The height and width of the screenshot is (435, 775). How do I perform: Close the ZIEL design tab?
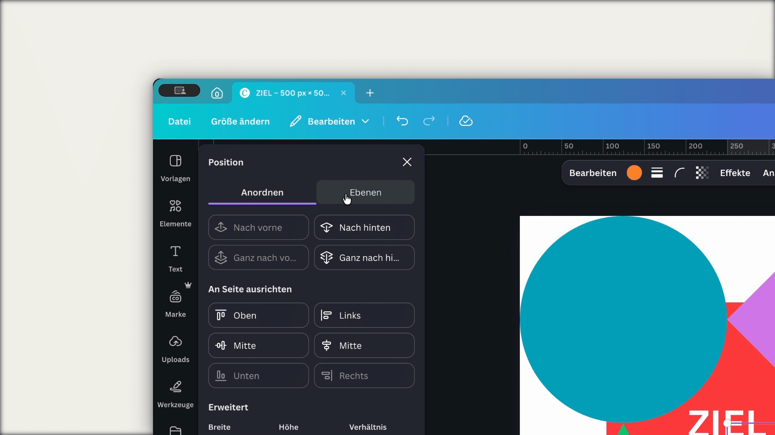pos(344,93)
